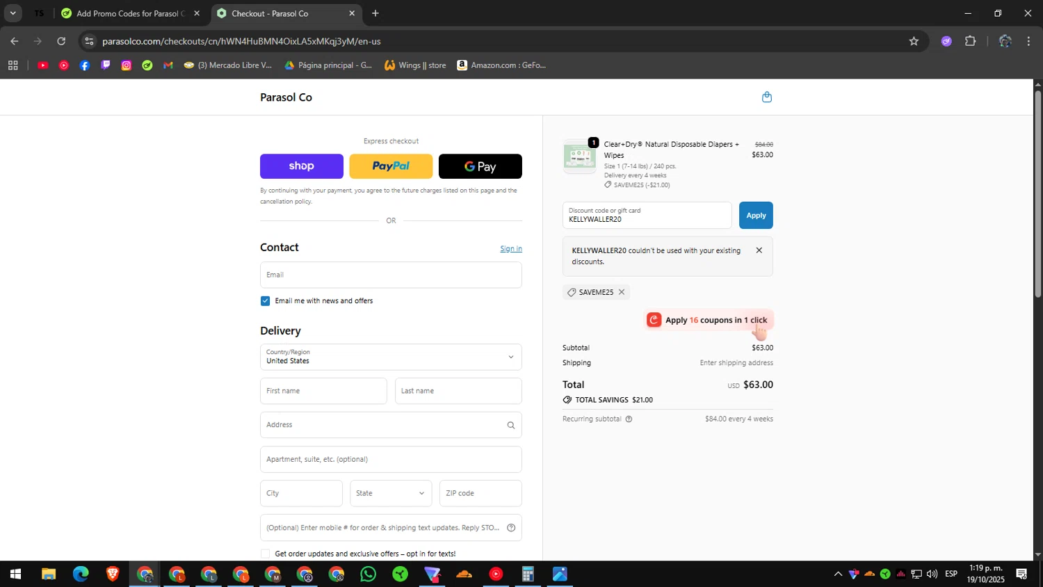Open the tab search dropdown arrow
The width and height of the screenshot is (1043, 587).
(13, 13)
